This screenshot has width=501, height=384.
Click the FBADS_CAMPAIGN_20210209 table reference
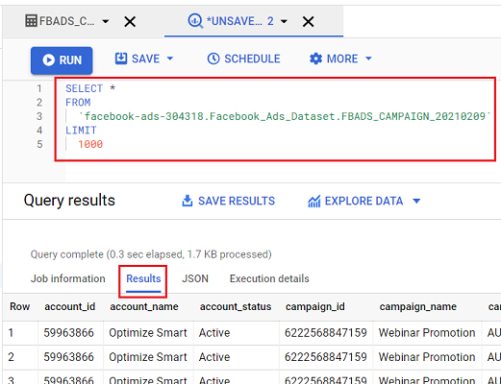pyautogui.click(x=285, y=116)
